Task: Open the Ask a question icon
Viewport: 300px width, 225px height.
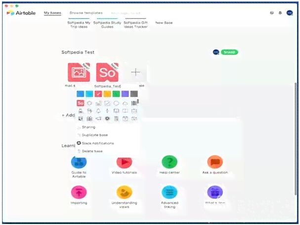Action: point(215,162)
